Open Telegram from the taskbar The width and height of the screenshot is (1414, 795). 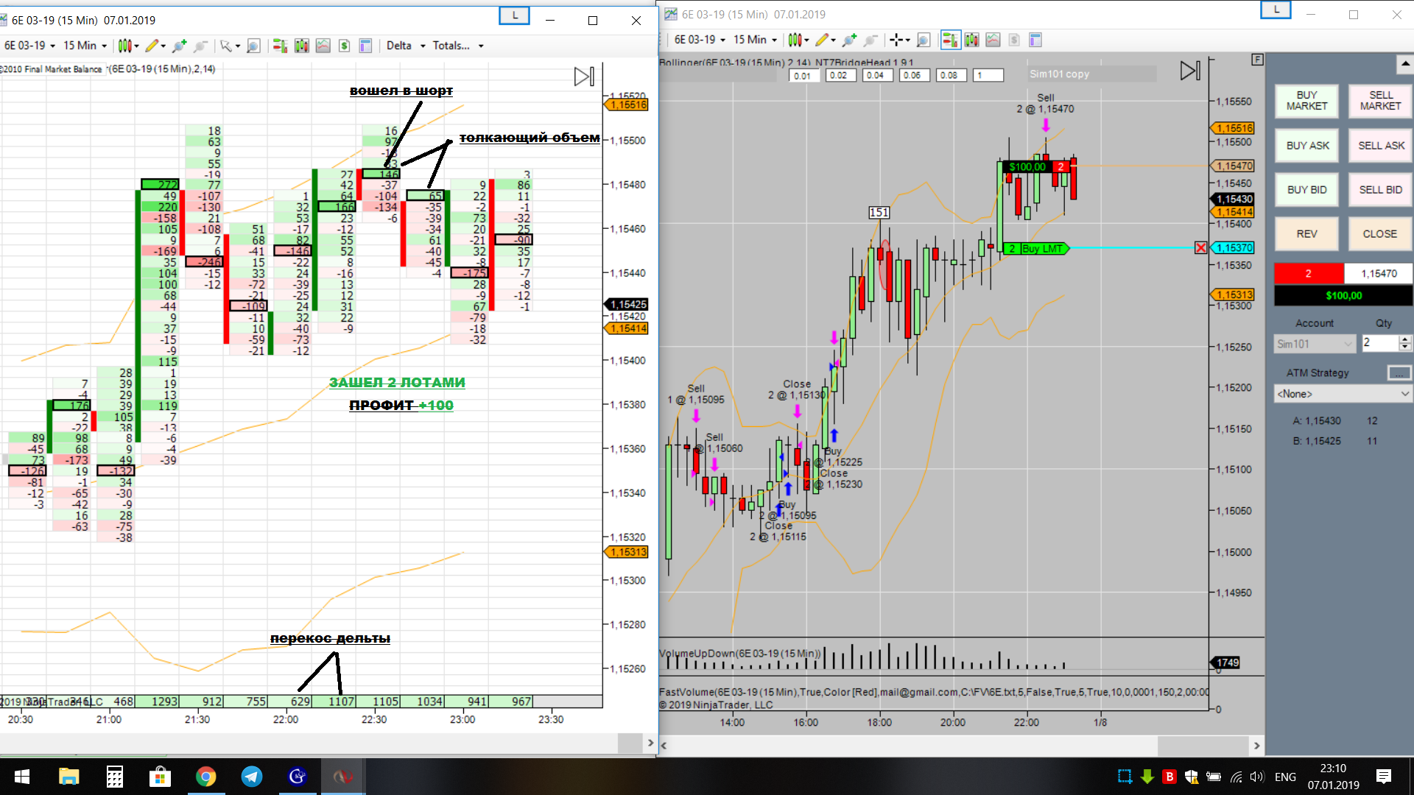pos(252,777)
